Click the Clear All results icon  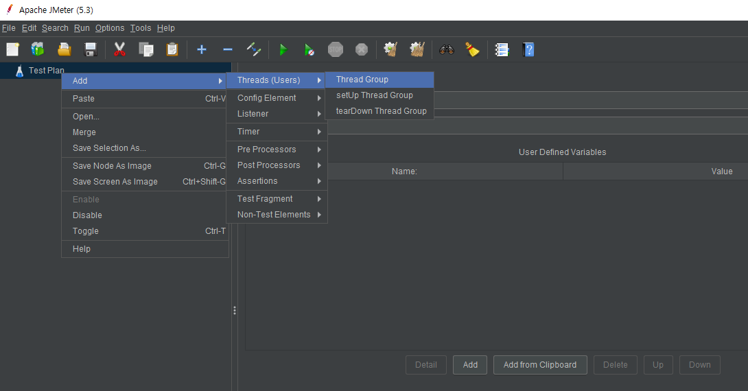point(417,49)
